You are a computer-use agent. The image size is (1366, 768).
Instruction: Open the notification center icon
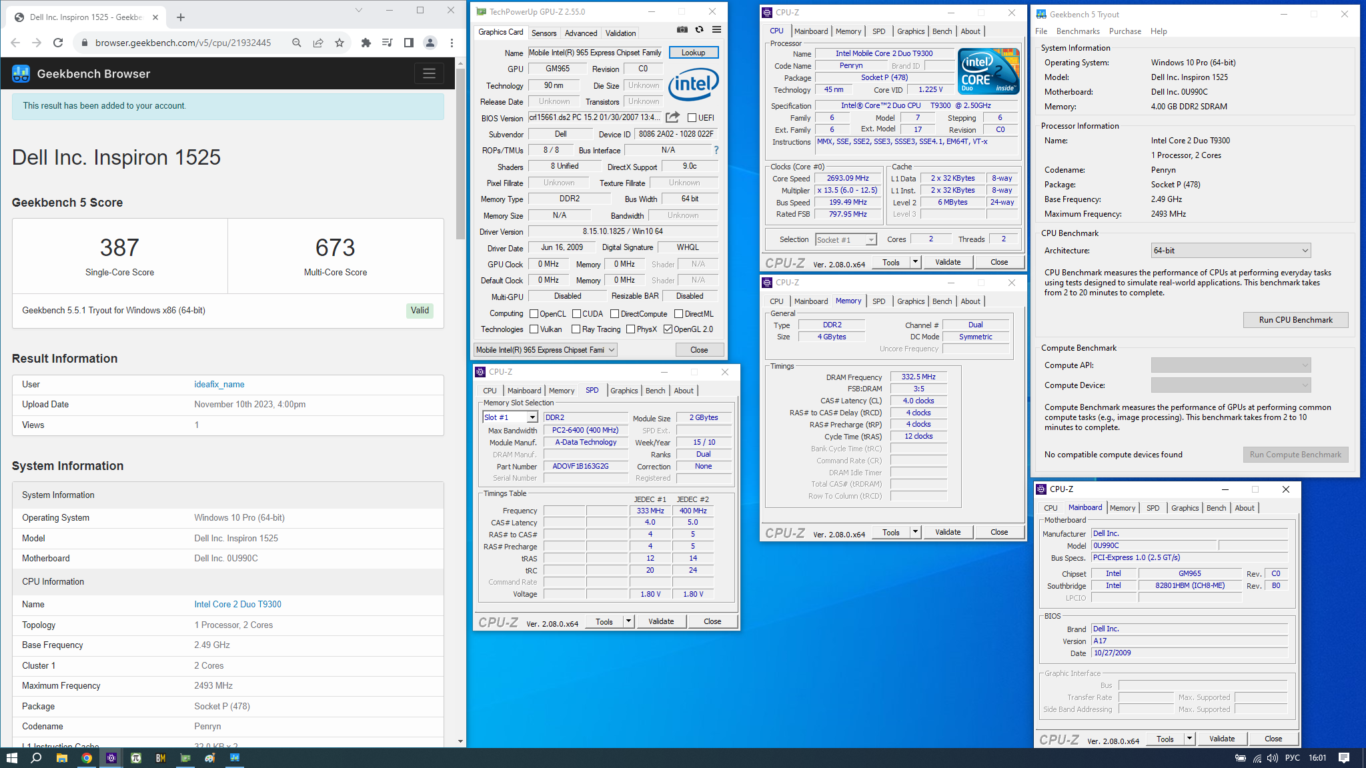[x=1344, y=758]
